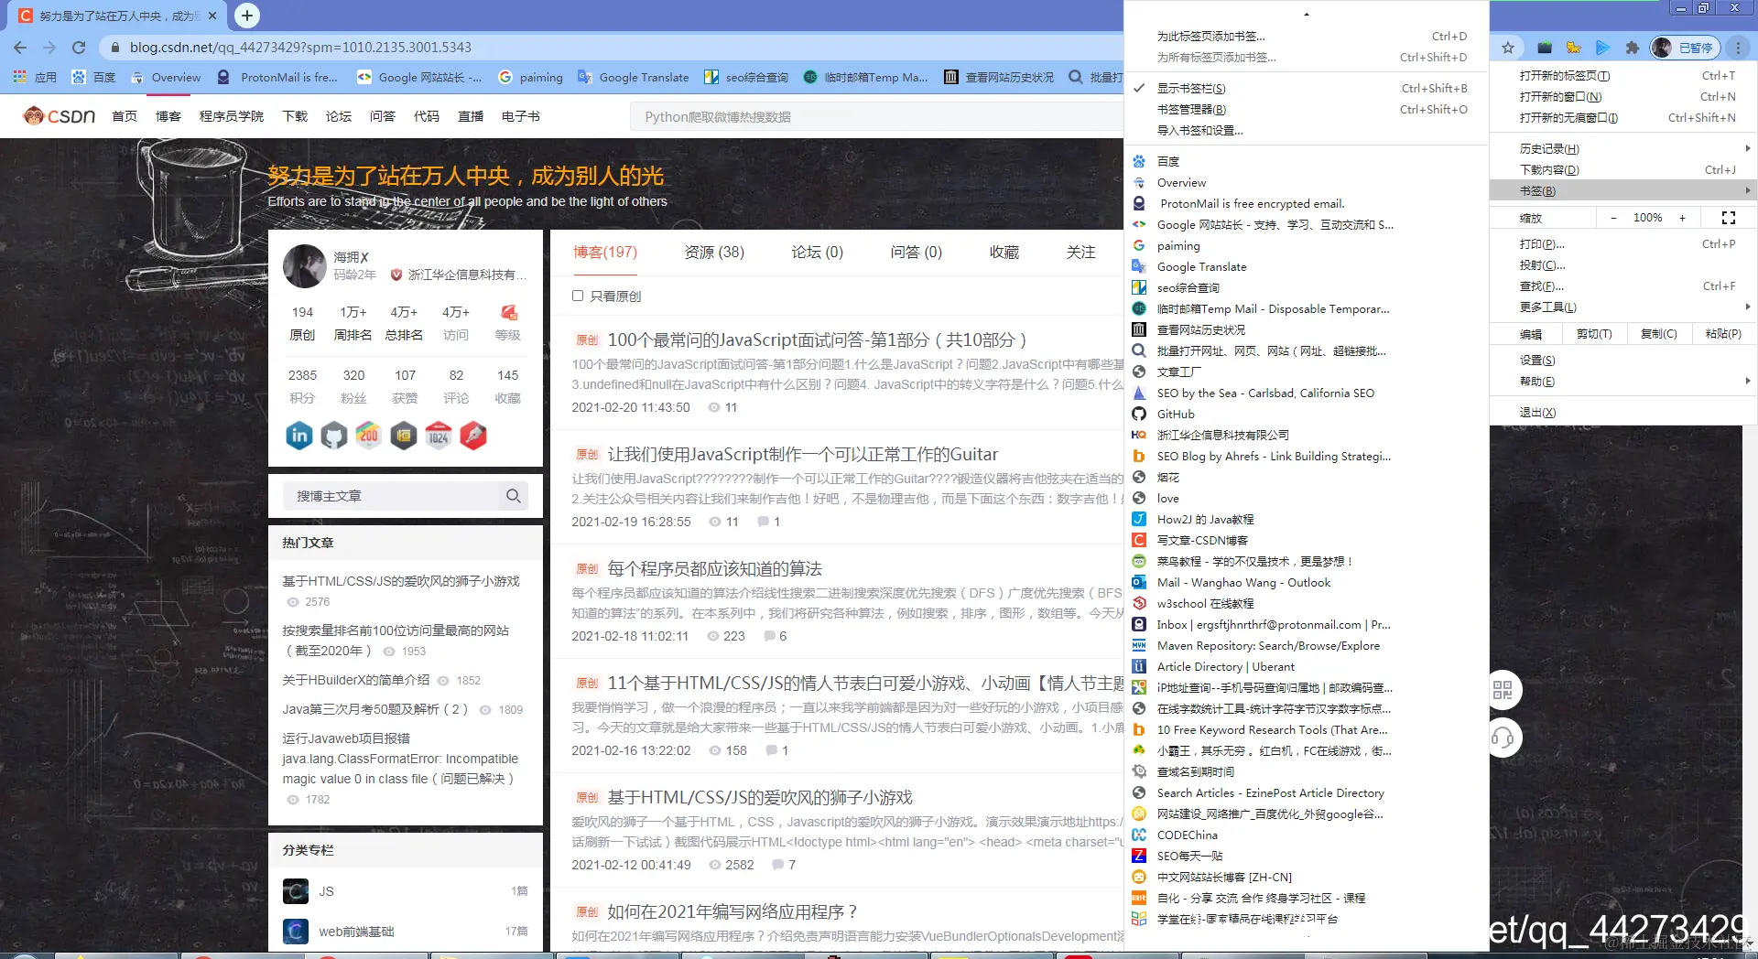The image size is (1758, 959).
Task: Open the web前端基础 category column
Action: click(356, 932)
